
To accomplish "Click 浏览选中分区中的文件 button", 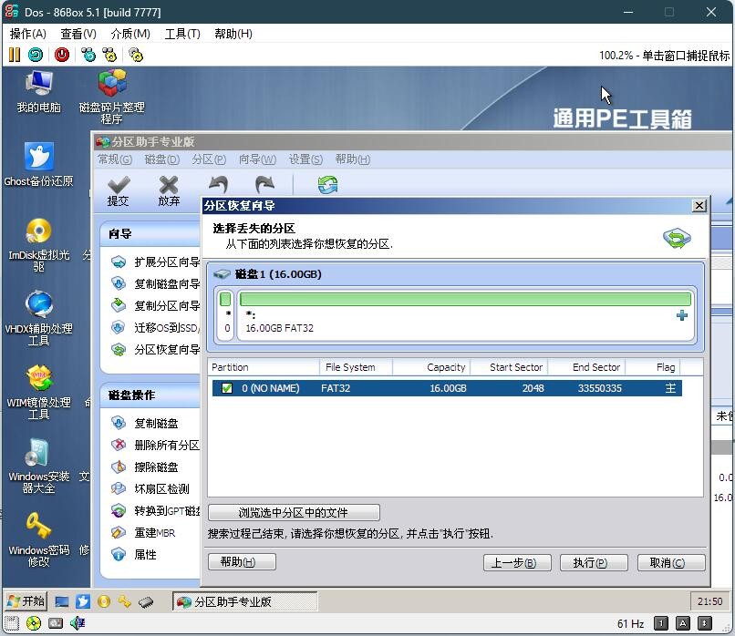I will (294, 512).
